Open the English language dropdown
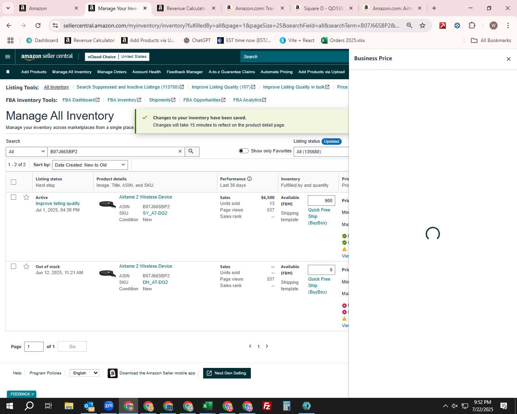517x414 pixels. (x=84, y=373)
